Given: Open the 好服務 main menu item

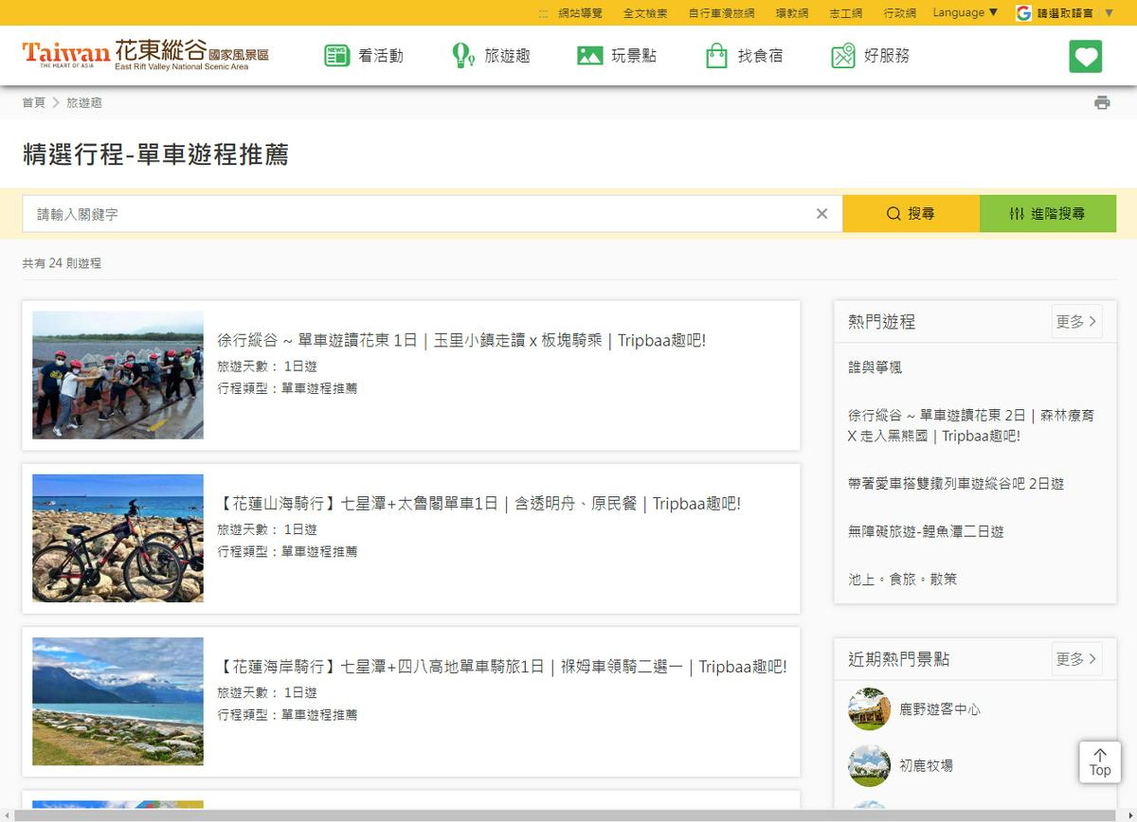Looking at the screenshot, I should tap(887, 56).
